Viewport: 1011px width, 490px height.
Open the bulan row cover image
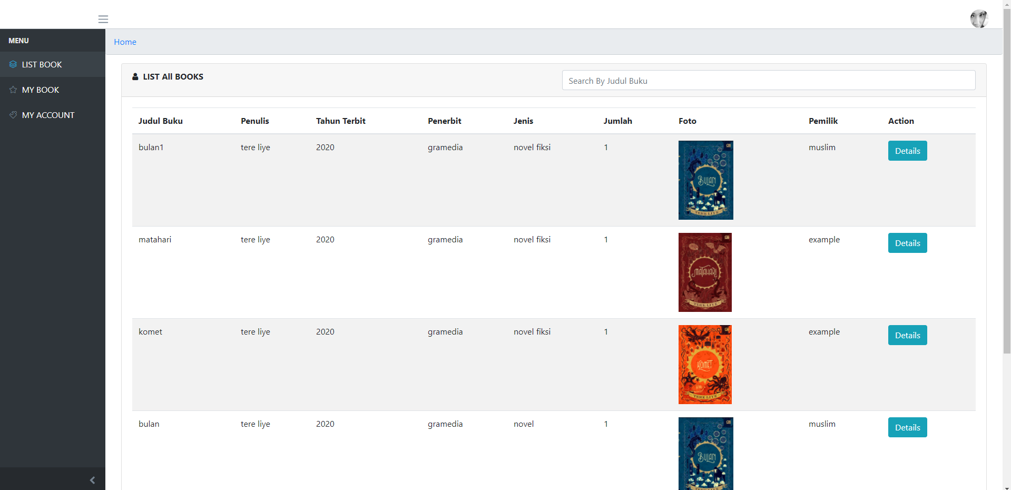[706, 454]
